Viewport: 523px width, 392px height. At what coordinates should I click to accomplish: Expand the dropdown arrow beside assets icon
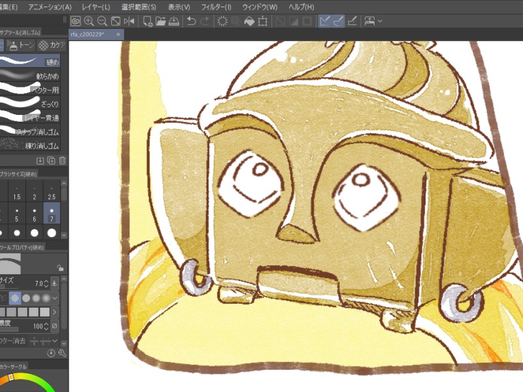pos(380,22)
